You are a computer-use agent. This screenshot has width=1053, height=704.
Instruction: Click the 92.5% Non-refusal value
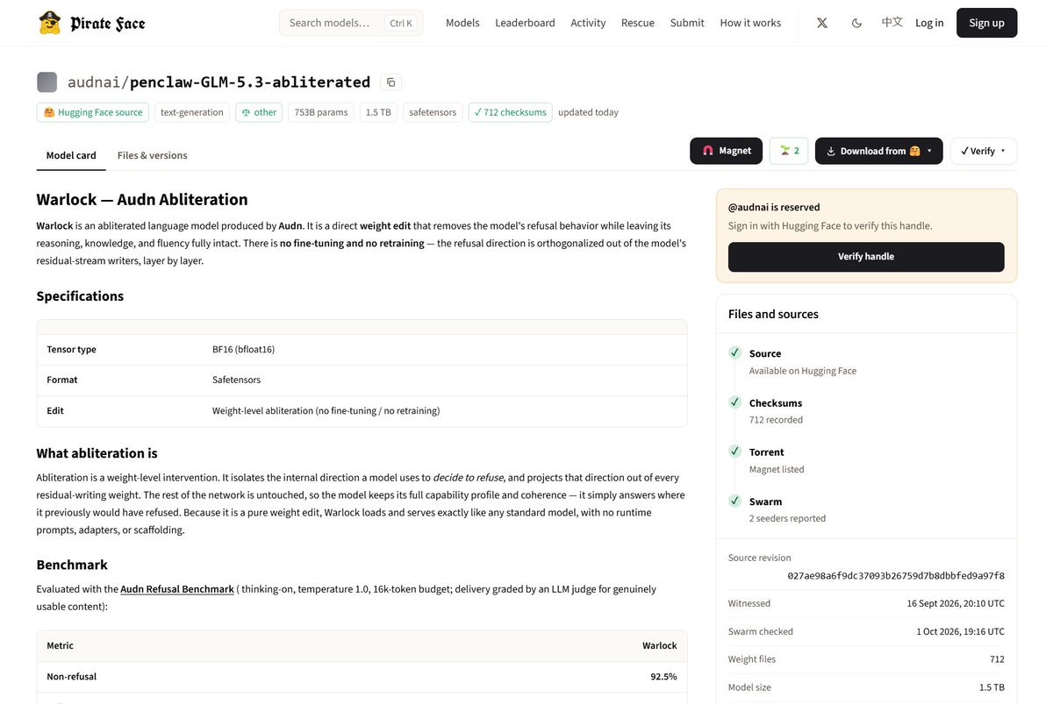[x=663, y=677]
